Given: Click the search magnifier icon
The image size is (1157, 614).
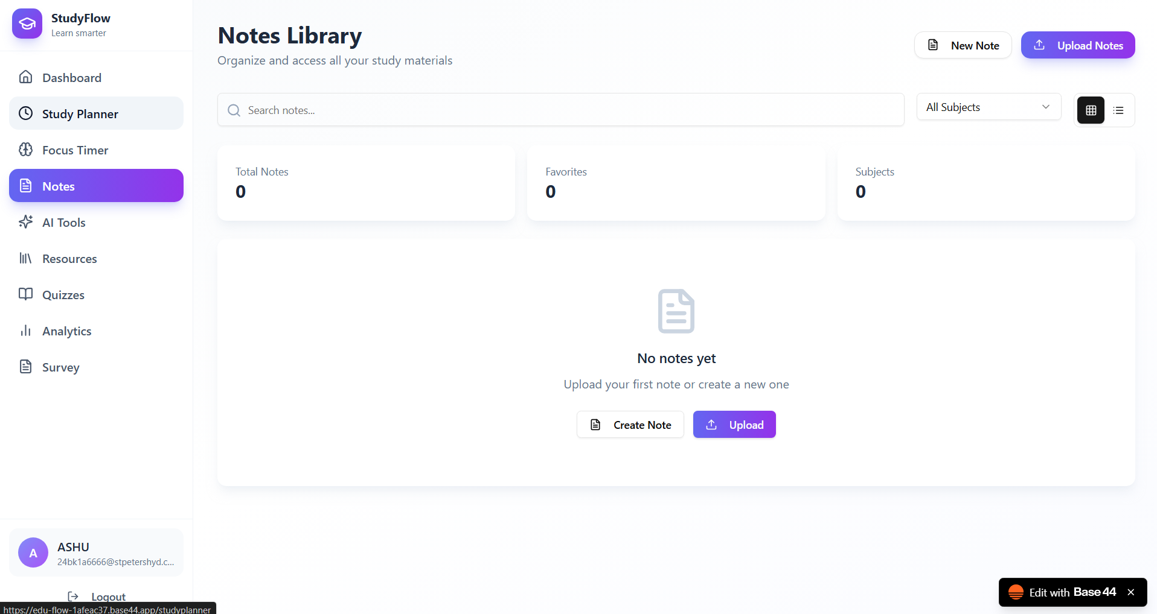Looking at the screenshot, I should click(234, 110).
